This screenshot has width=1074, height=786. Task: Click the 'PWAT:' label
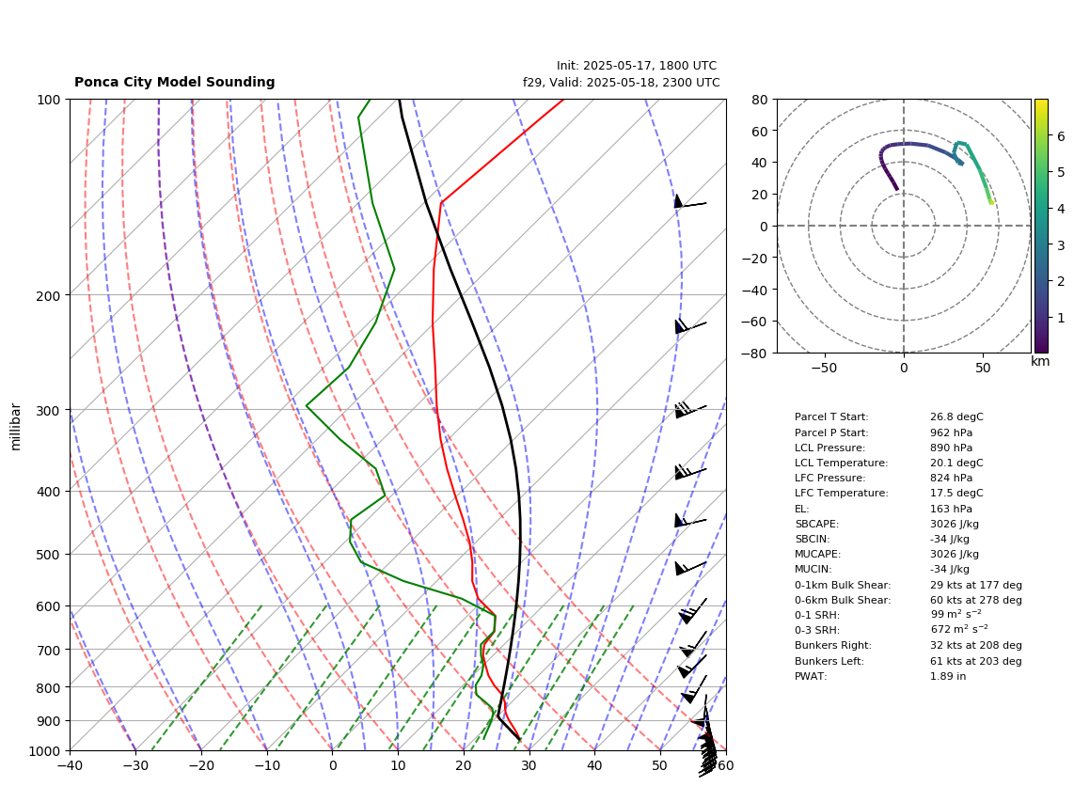[x=811, y=676]
